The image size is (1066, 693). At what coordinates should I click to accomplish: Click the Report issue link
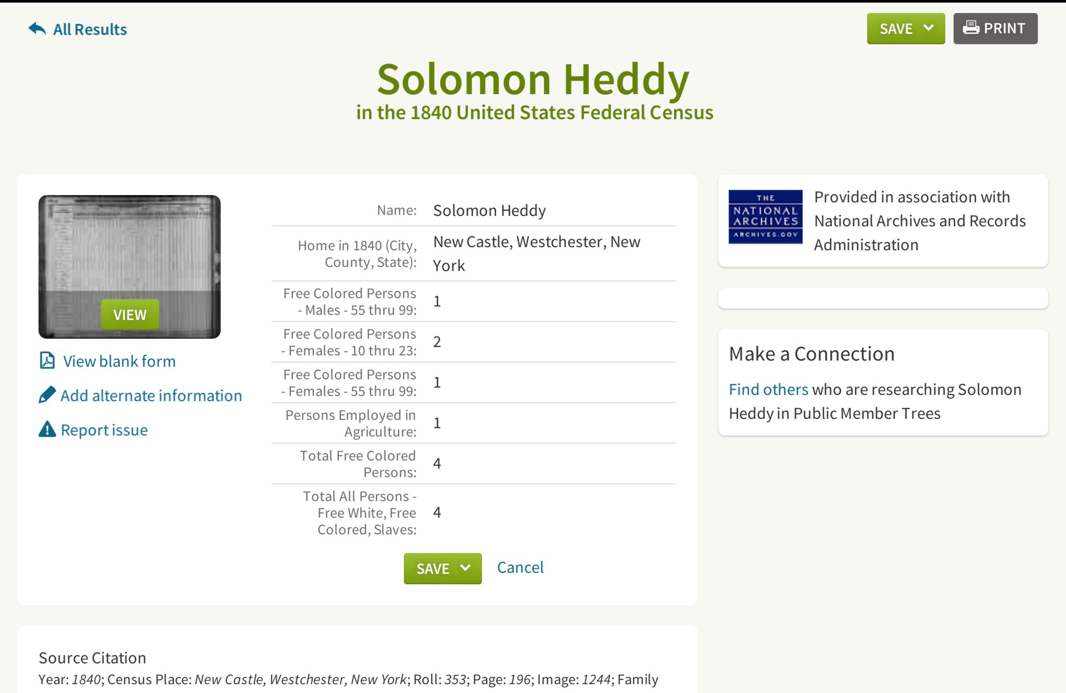tap(104, 430)
